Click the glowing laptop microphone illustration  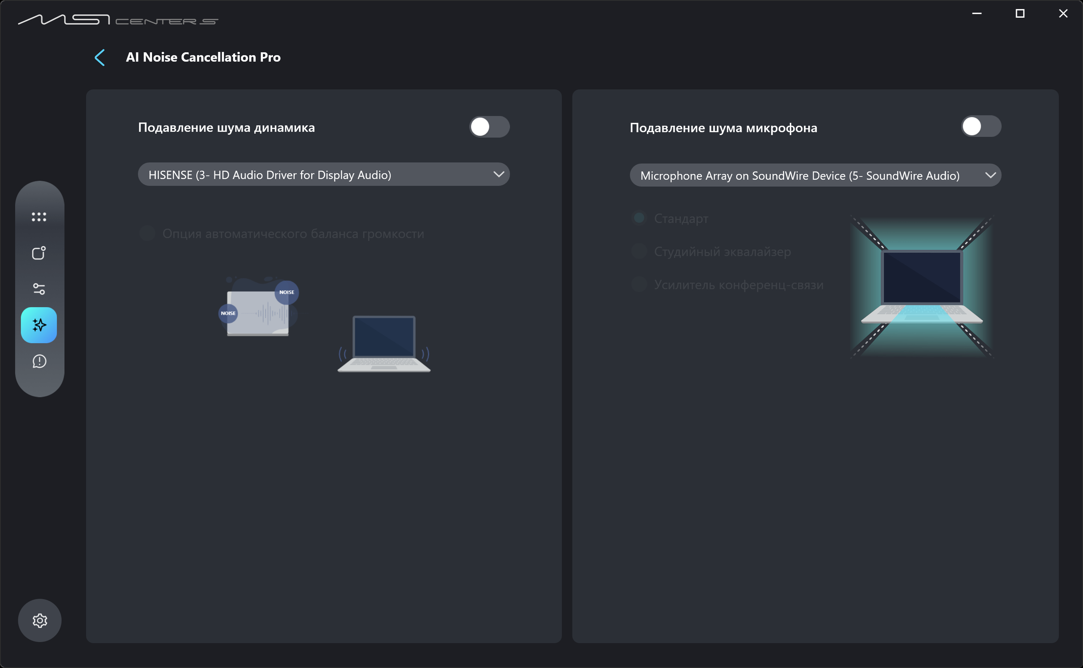922,286
